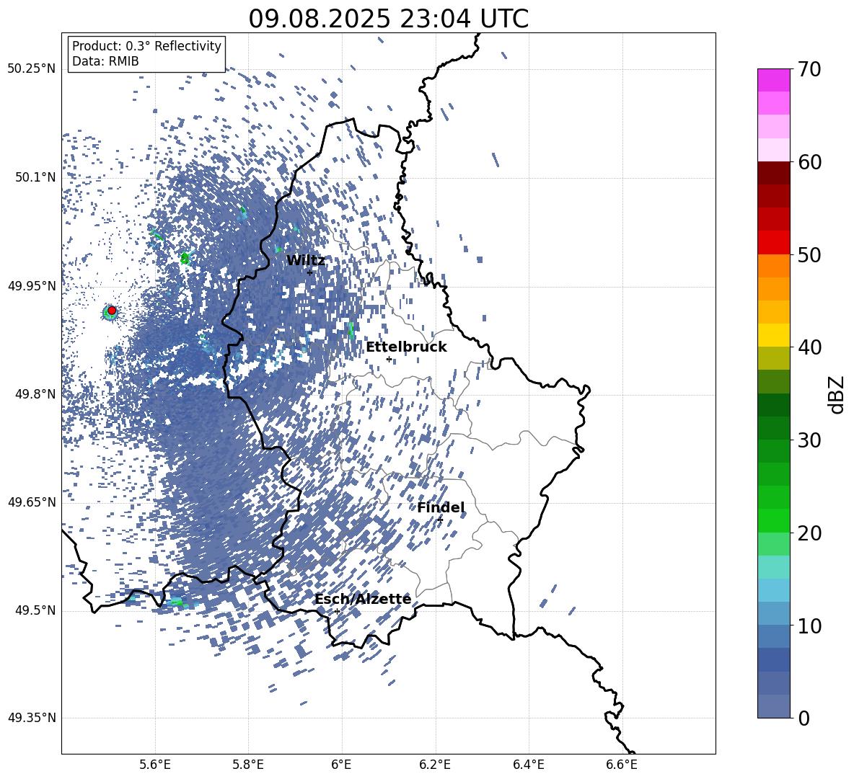Click the bright red colorbar segment above 50

(x=774, y=243)
